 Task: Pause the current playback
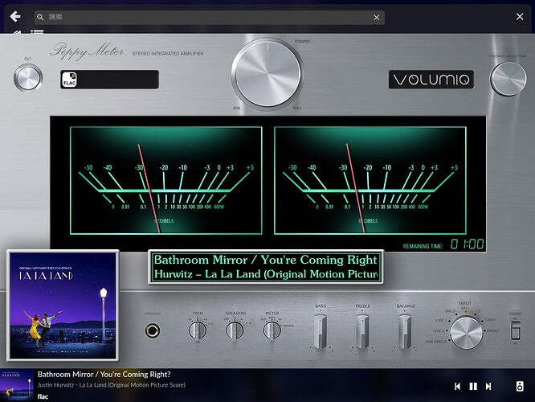[473, 386]
